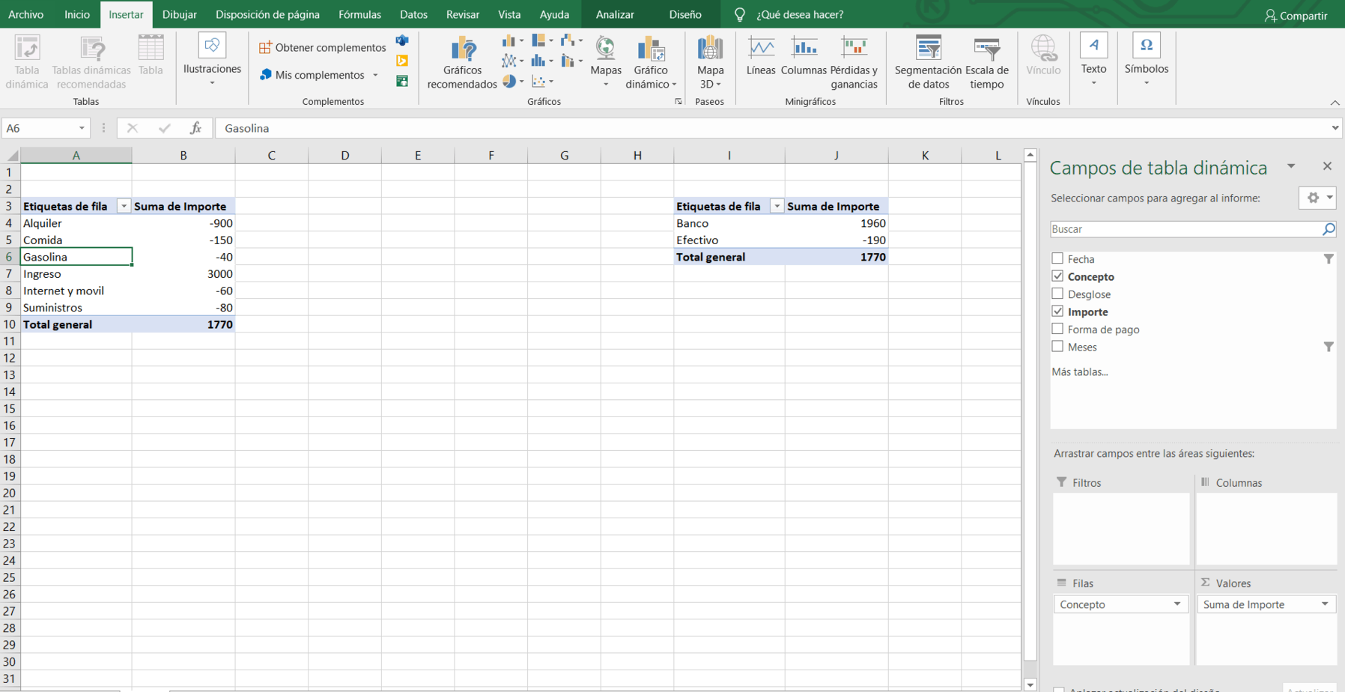This screenshot has height=692, width=1345.
Task: Open the Mis complementos menu
Action: point(320,75)
